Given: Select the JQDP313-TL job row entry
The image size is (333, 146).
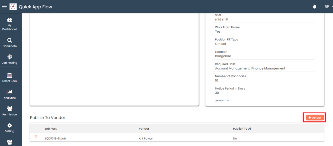Looking at the screenshot, I should coord(55,138).
